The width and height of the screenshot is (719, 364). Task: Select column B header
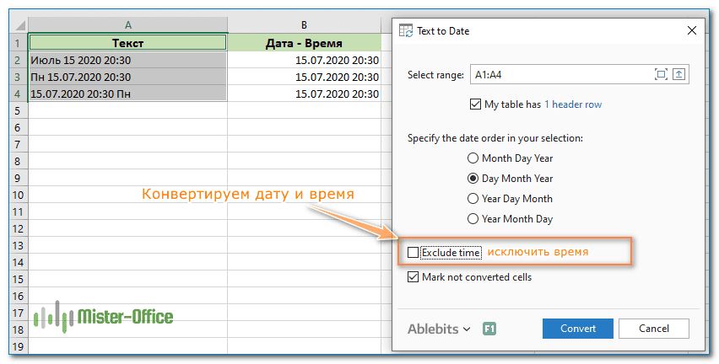[304, 26]
